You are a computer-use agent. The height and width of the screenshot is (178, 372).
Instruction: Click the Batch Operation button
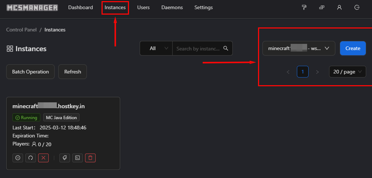(x=30, y=72)
